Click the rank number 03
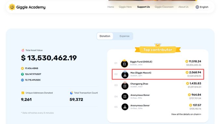The height and width of the screenshot is (124, 221). coord(116,85)
